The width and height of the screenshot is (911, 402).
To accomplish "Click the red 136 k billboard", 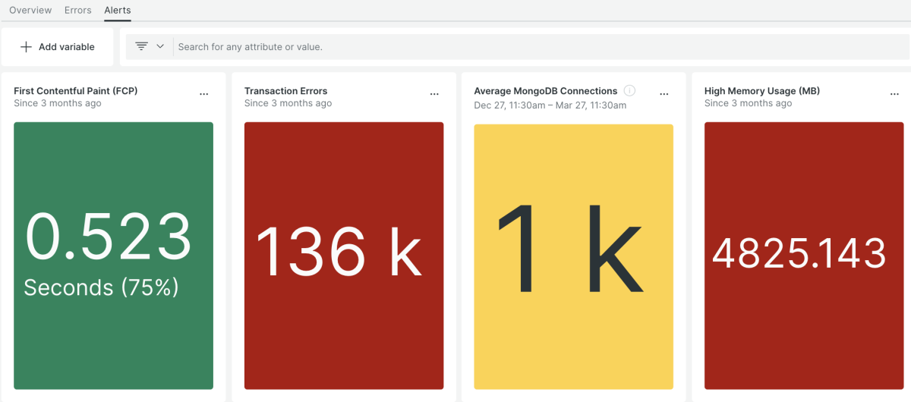I will (344, 256).
